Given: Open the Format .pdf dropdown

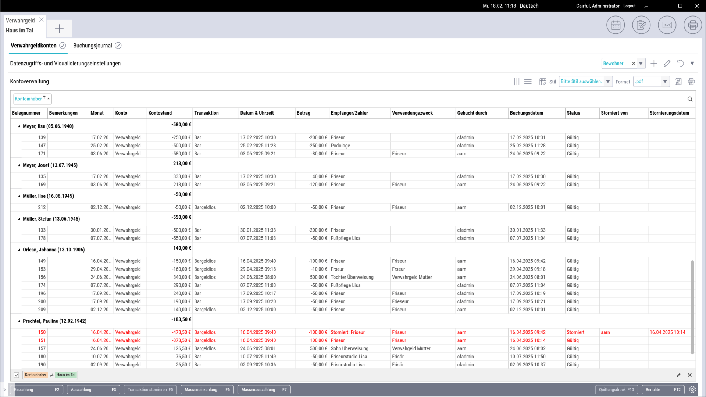Looking at the screenshot, I should coord(665,82).
